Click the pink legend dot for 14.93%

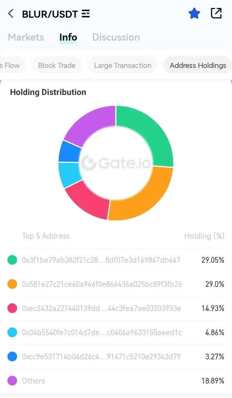(12, 308)
